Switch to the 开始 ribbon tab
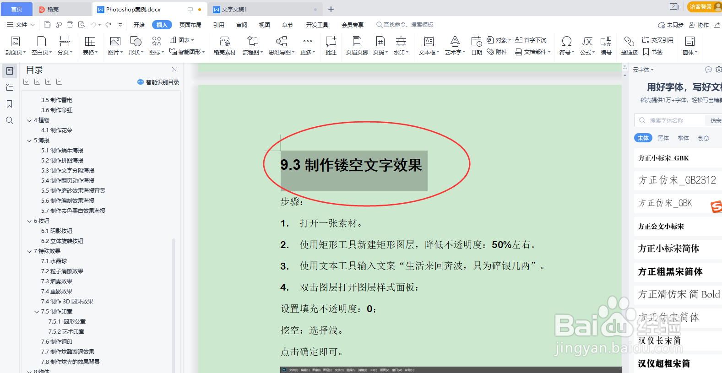This screenshot has height=373, width=722. [139, 25]
